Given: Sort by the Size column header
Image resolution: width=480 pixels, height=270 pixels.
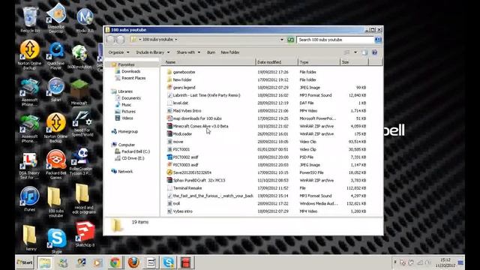Looking at the screenshot, I should click(354, 62).
